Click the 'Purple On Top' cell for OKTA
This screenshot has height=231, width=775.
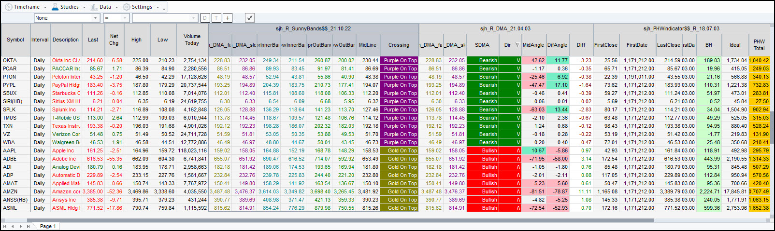click(x=399, y=60)
